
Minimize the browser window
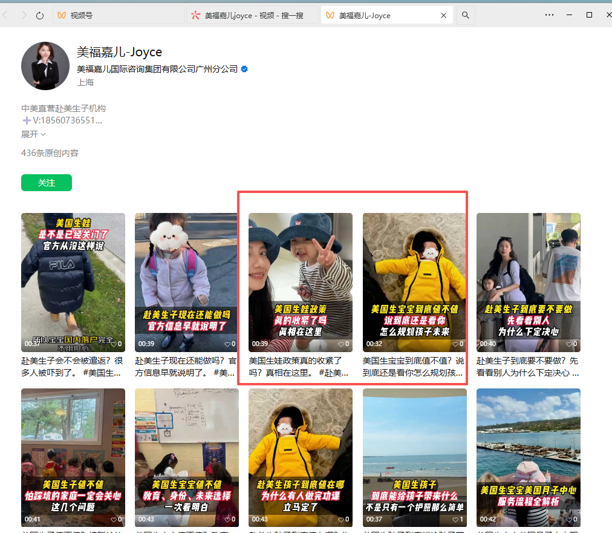pos(569,15)
